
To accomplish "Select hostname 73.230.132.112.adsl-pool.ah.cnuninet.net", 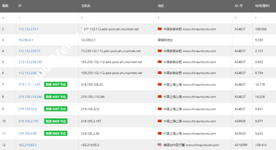I will pyautogui.click(x=111, y=51).
